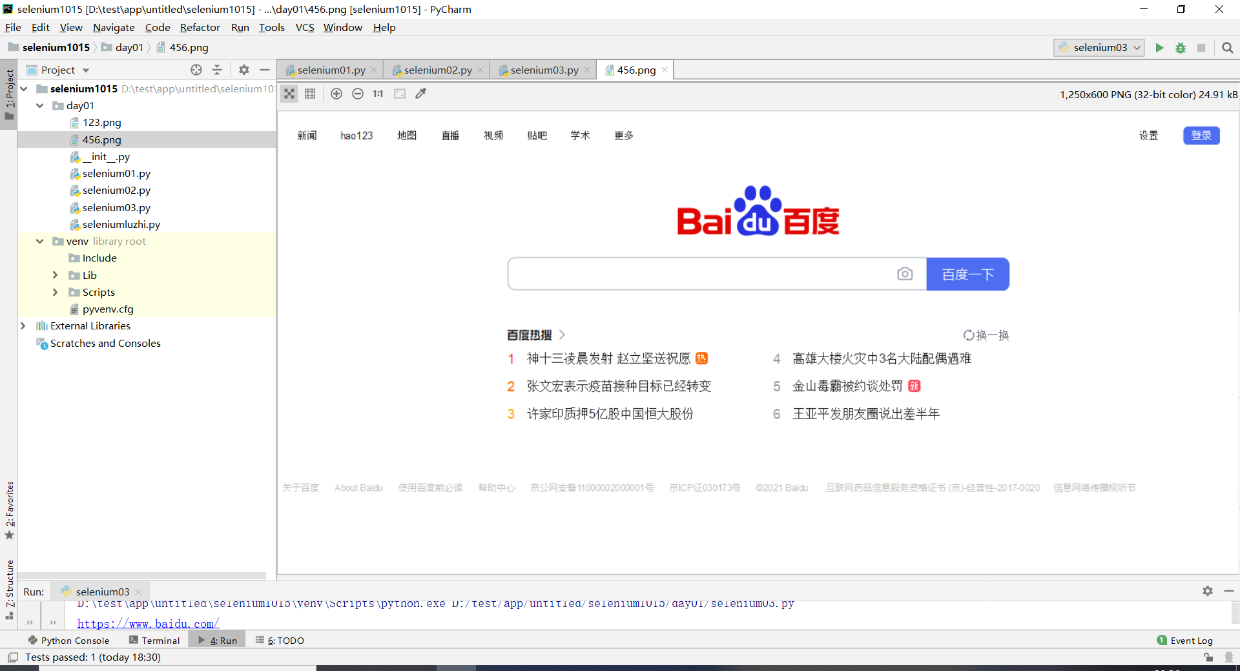1240x671 pixels.
Task: Close the selenium01.py editor tab
Action: [374, 70]
